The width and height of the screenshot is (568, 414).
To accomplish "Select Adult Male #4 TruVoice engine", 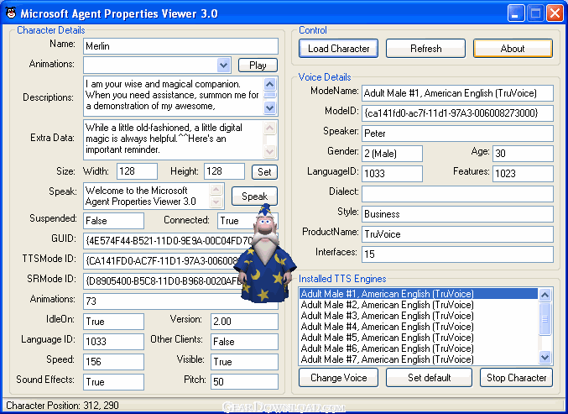I will pyautogui.click(x=419, y=327).
